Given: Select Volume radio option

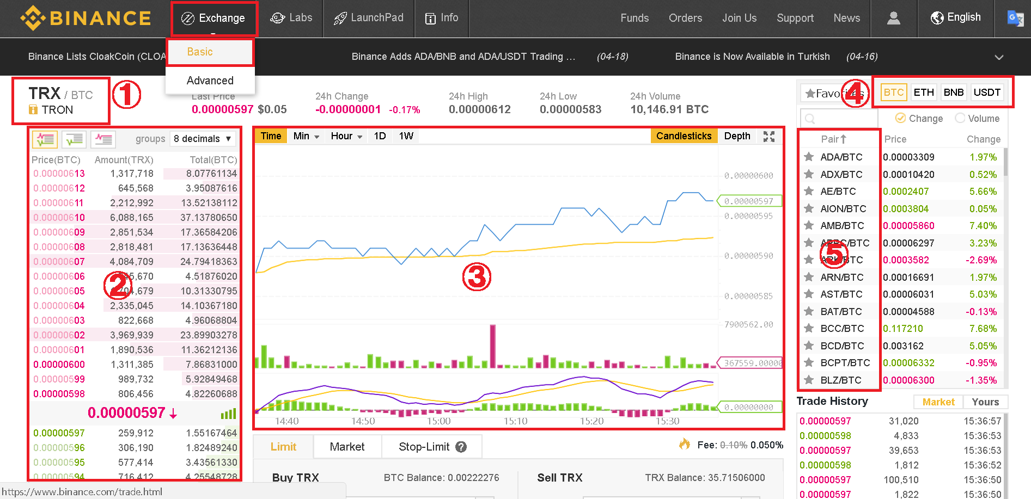Looking at the screenshot, I should click(x=960, y=118).
